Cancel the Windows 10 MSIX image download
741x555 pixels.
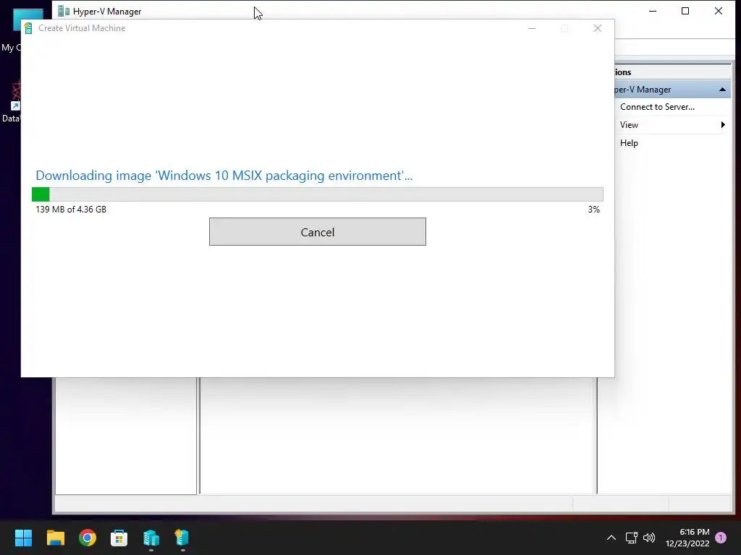[x=318, y=232]
